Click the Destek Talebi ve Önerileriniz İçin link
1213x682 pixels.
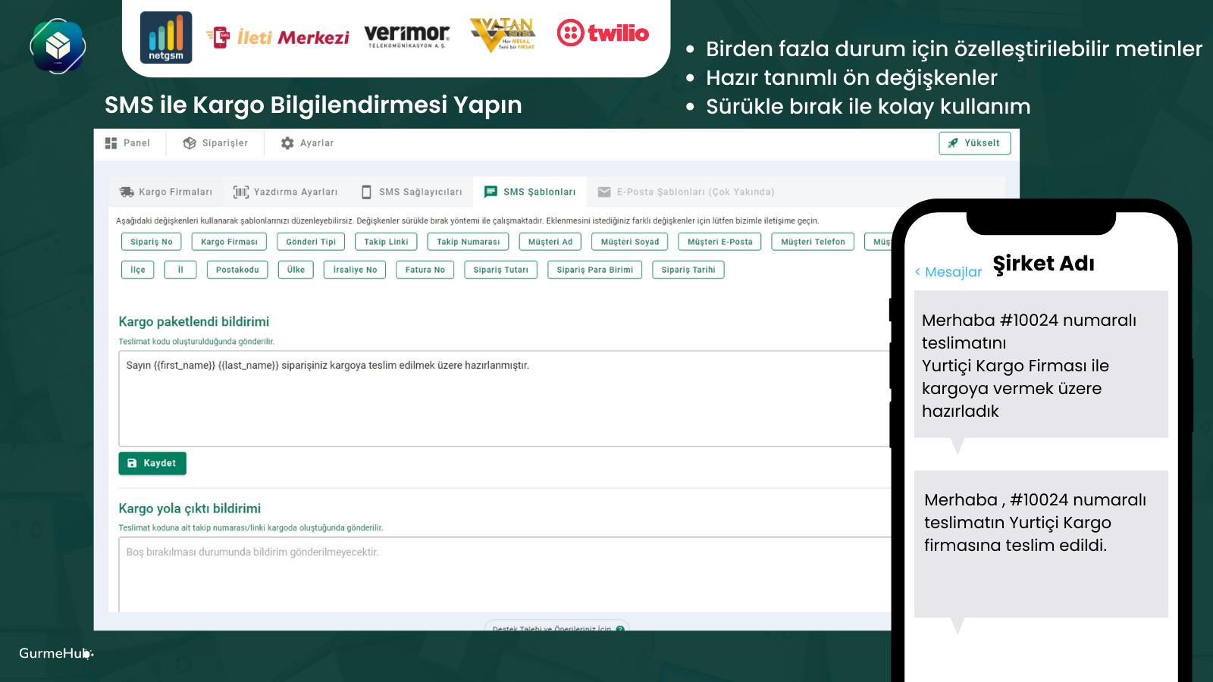(x=558, y=628)
